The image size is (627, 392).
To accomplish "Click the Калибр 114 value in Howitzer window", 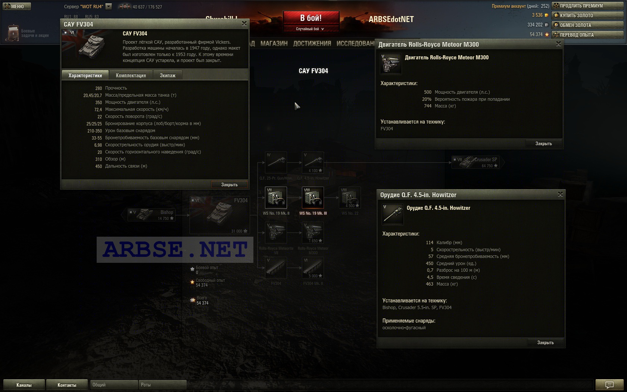I will pyautogui.click(x=430, y=242).
